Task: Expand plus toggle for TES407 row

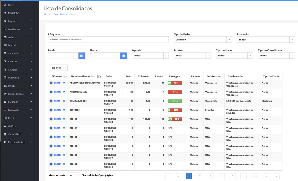Action: pos(51,164)
